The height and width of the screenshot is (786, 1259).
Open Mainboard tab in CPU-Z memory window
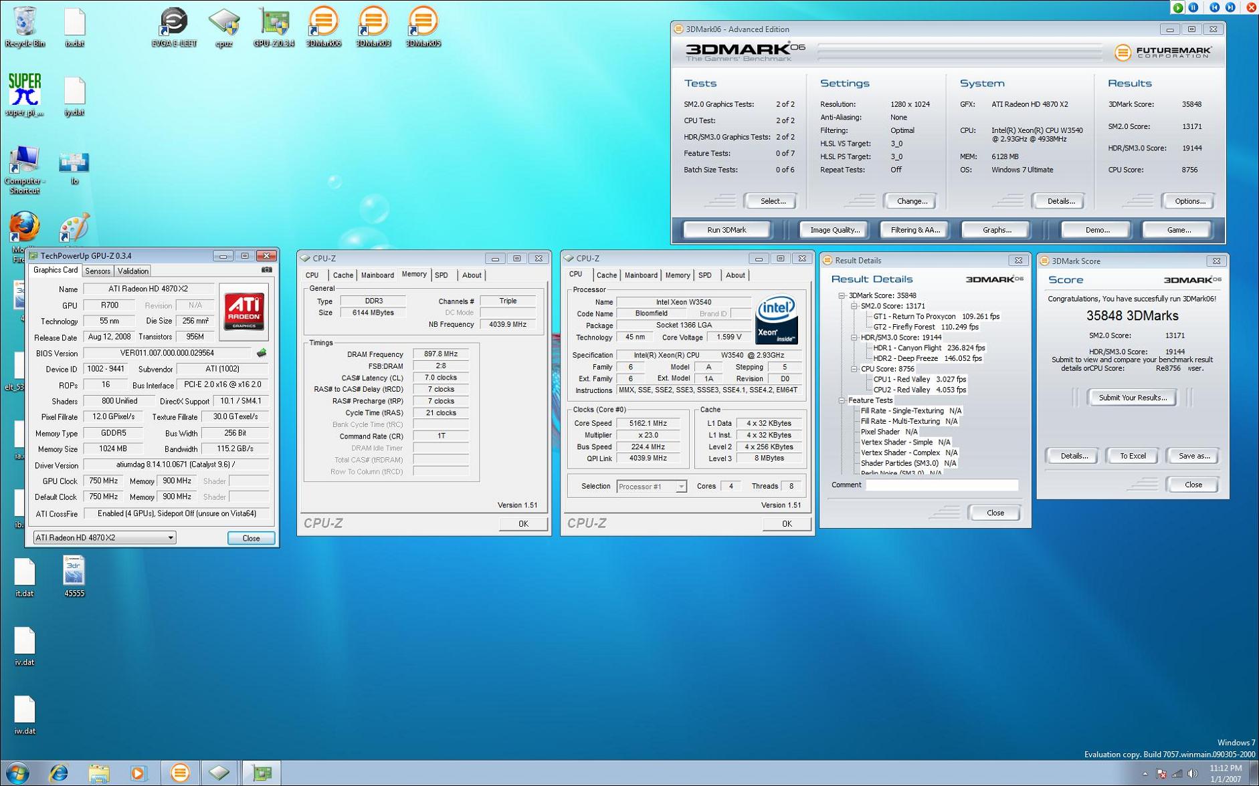pos(377,275)
